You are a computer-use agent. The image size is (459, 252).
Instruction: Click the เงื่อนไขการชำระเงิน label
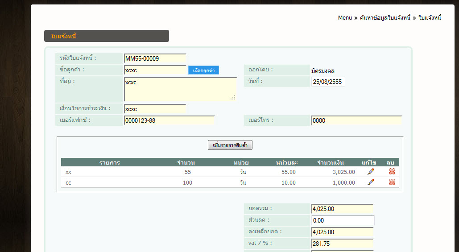point(85,108)
